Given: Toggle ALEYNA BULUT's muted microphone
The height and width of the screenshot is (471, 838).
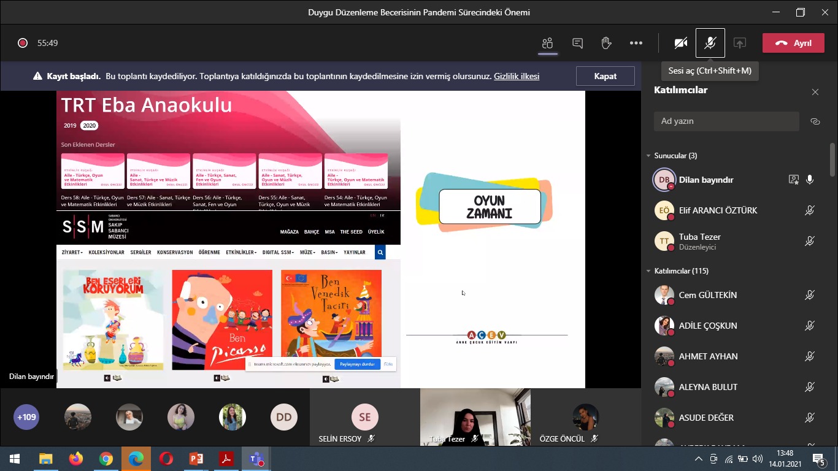Looking at the screenshot, I should point(810,387).
